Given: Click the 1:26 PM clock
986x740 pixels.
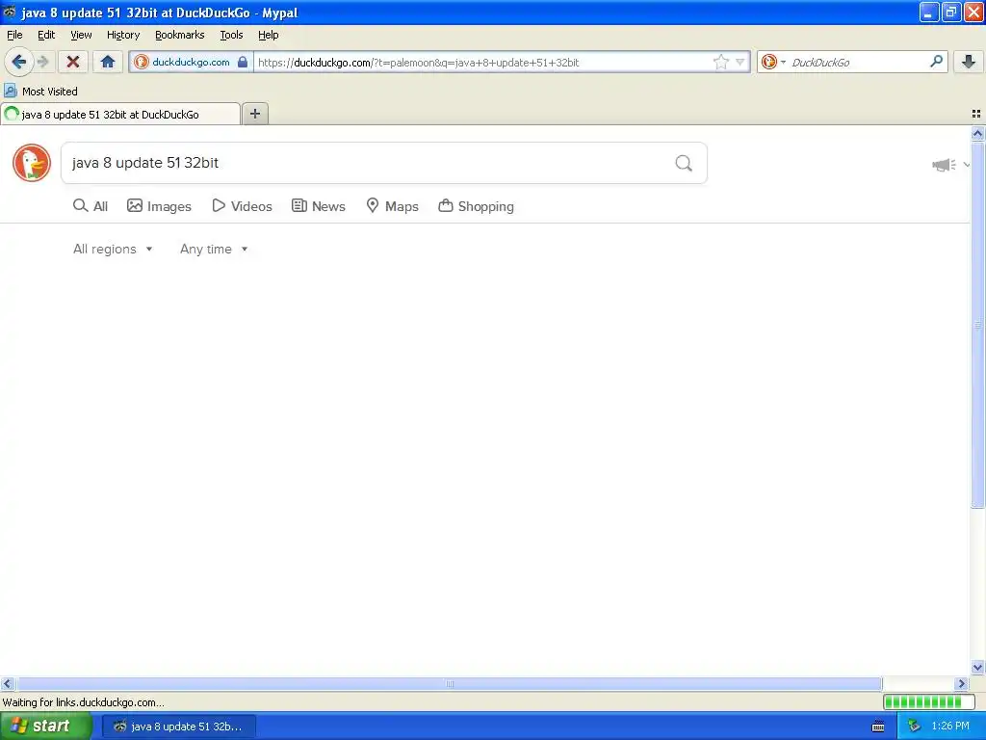Looking at the screenshot, I should click(950, 727).
